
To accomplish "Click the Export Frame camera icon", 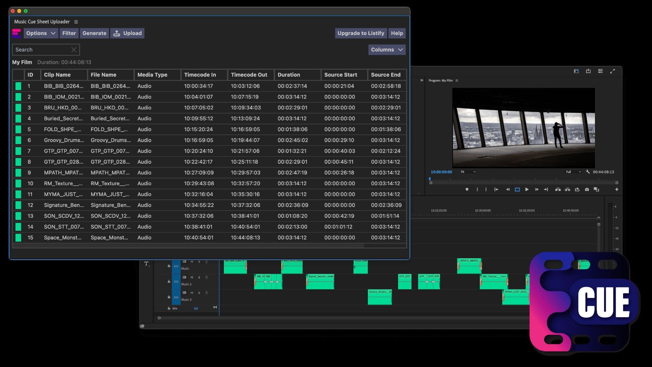I will click(587, 190).
